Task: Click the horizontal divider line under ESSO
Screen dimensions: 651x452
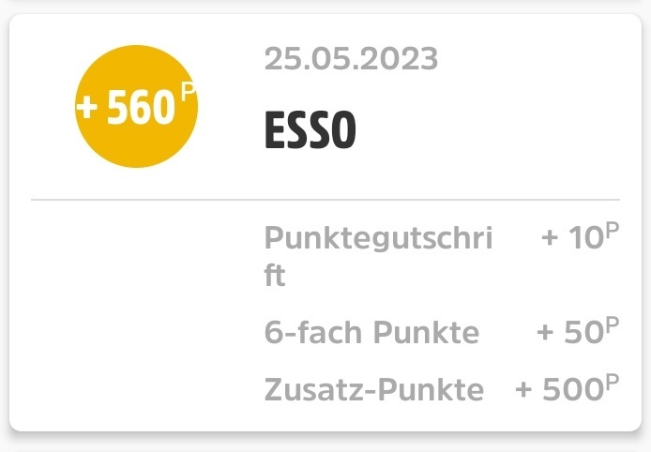Action: tap(325, 200)
